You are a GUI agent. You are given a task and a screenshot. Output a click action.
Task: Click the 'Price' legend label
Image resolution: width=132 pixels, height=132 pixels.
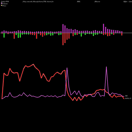click(4, 6)
